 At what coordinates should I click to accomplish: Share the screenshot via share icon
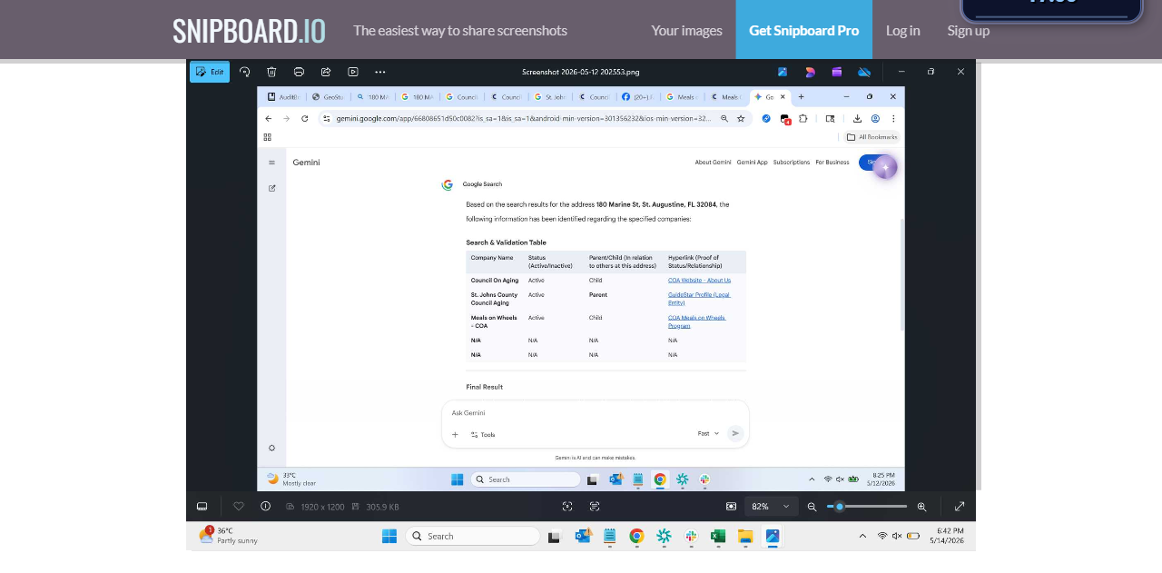click(326, 72)
